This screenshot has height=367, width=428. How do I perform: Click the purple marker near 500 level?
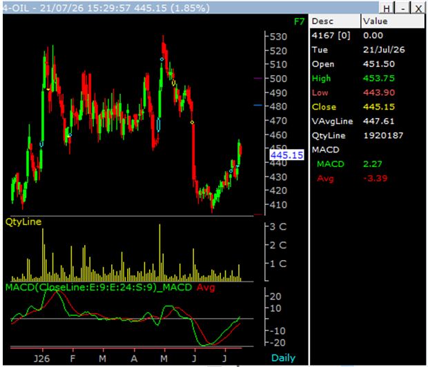(257, 79)
